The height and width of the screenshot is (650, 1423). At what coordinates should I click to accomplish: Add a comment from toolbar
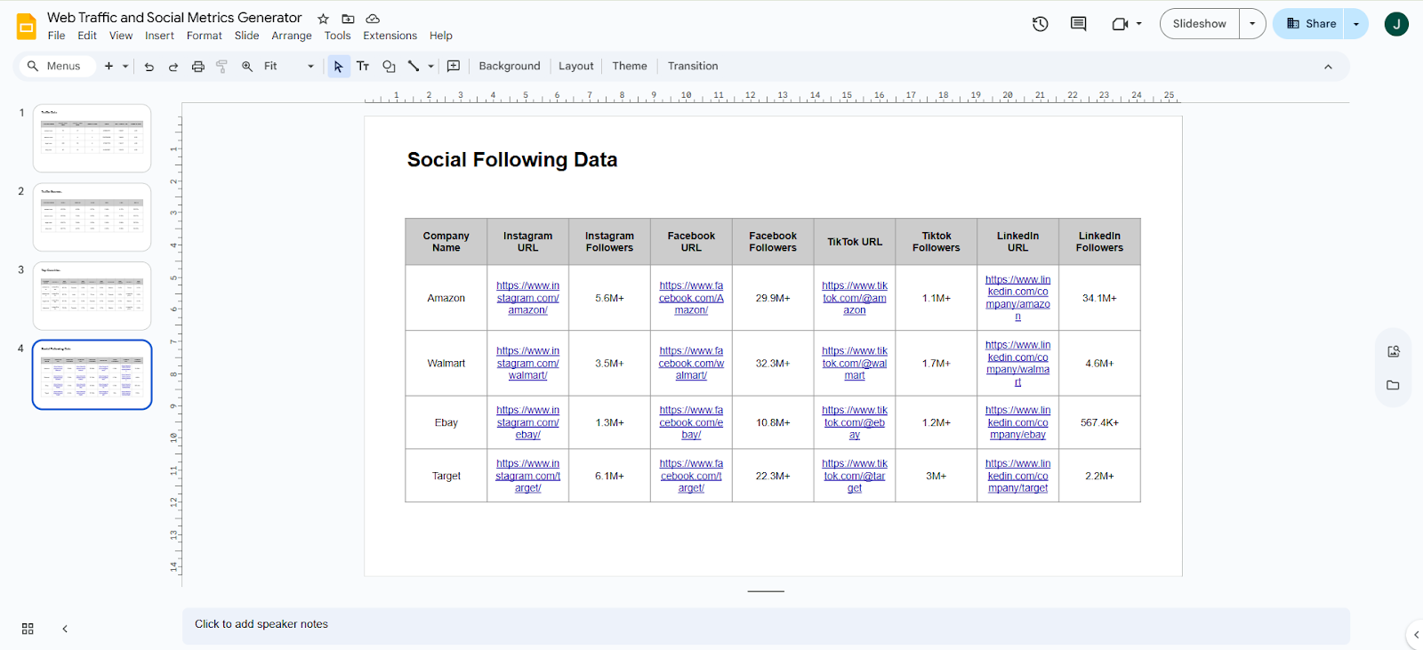pos(454,67)
